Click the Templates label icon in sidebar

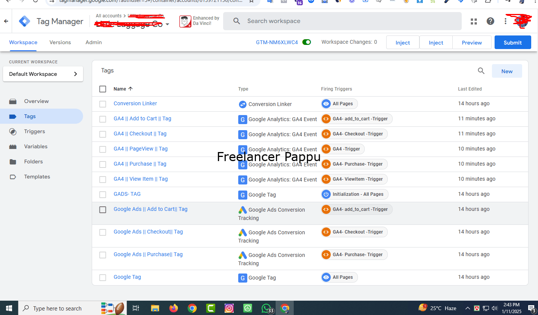(x=13, y=177)
